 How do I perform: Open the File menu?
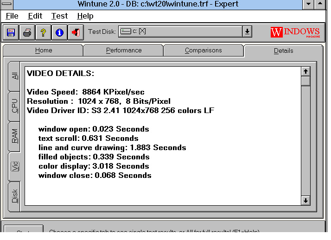click(x=12, y=16)
